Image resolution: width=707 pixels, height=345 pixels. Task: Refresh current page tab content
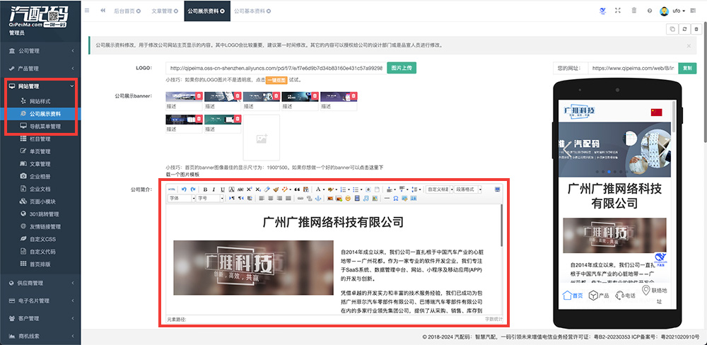coord(684,29)
